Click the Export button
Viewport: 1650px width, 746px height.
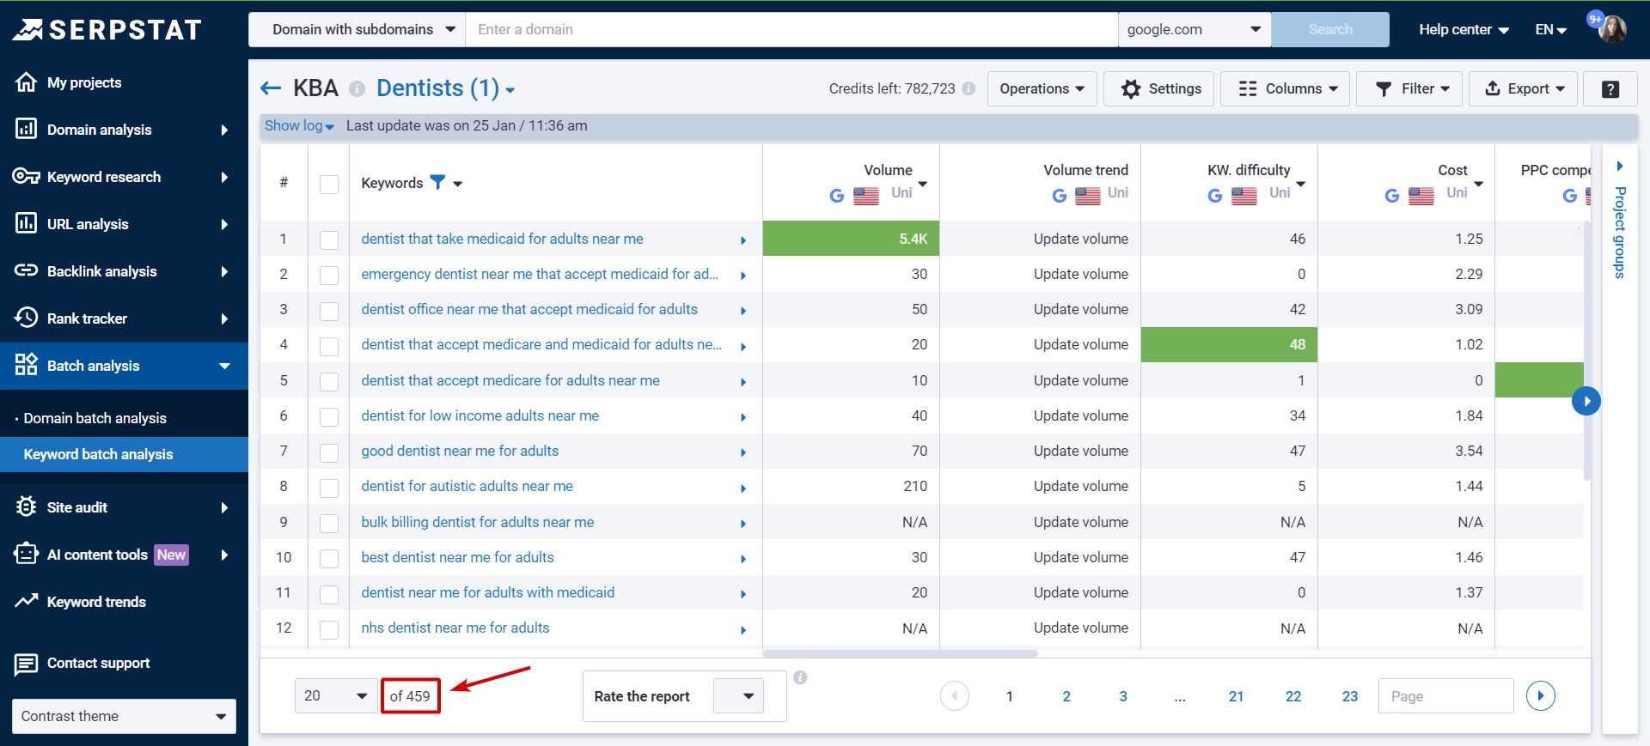click(1522, 88)
